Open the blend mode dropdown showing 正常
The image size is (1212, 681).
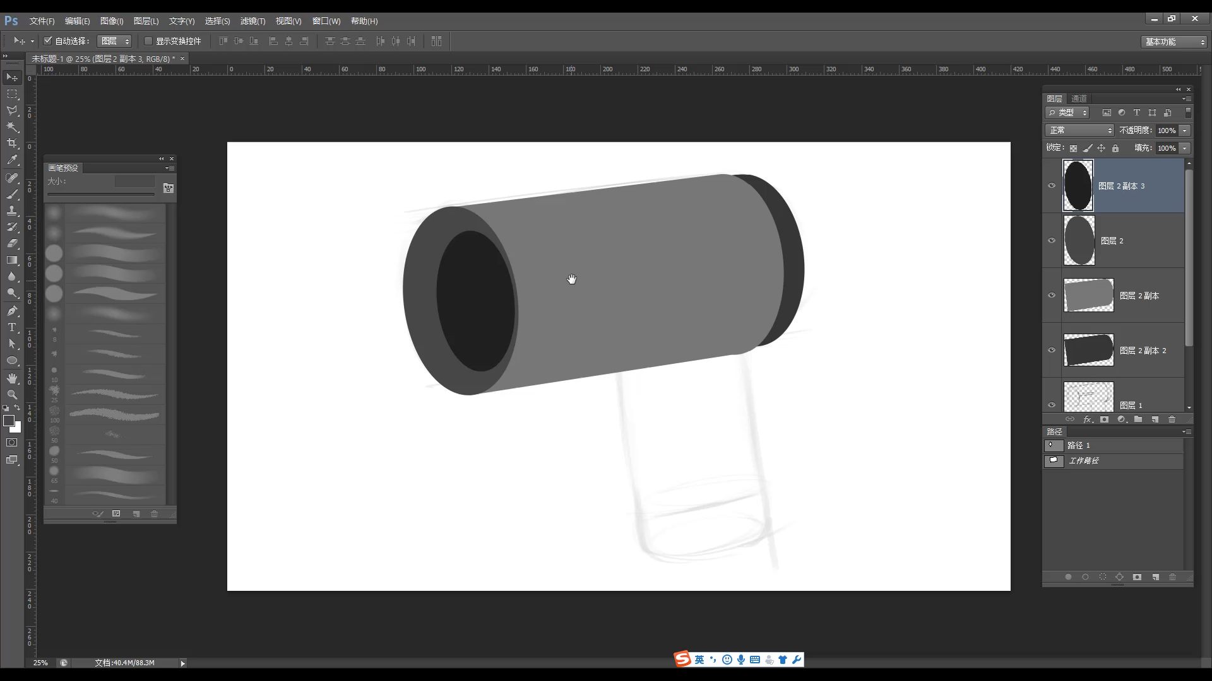(x=1079, y=130)
